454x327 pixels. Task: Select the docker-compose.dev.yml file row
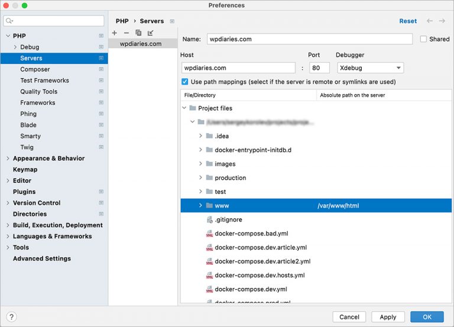point(316,289)
